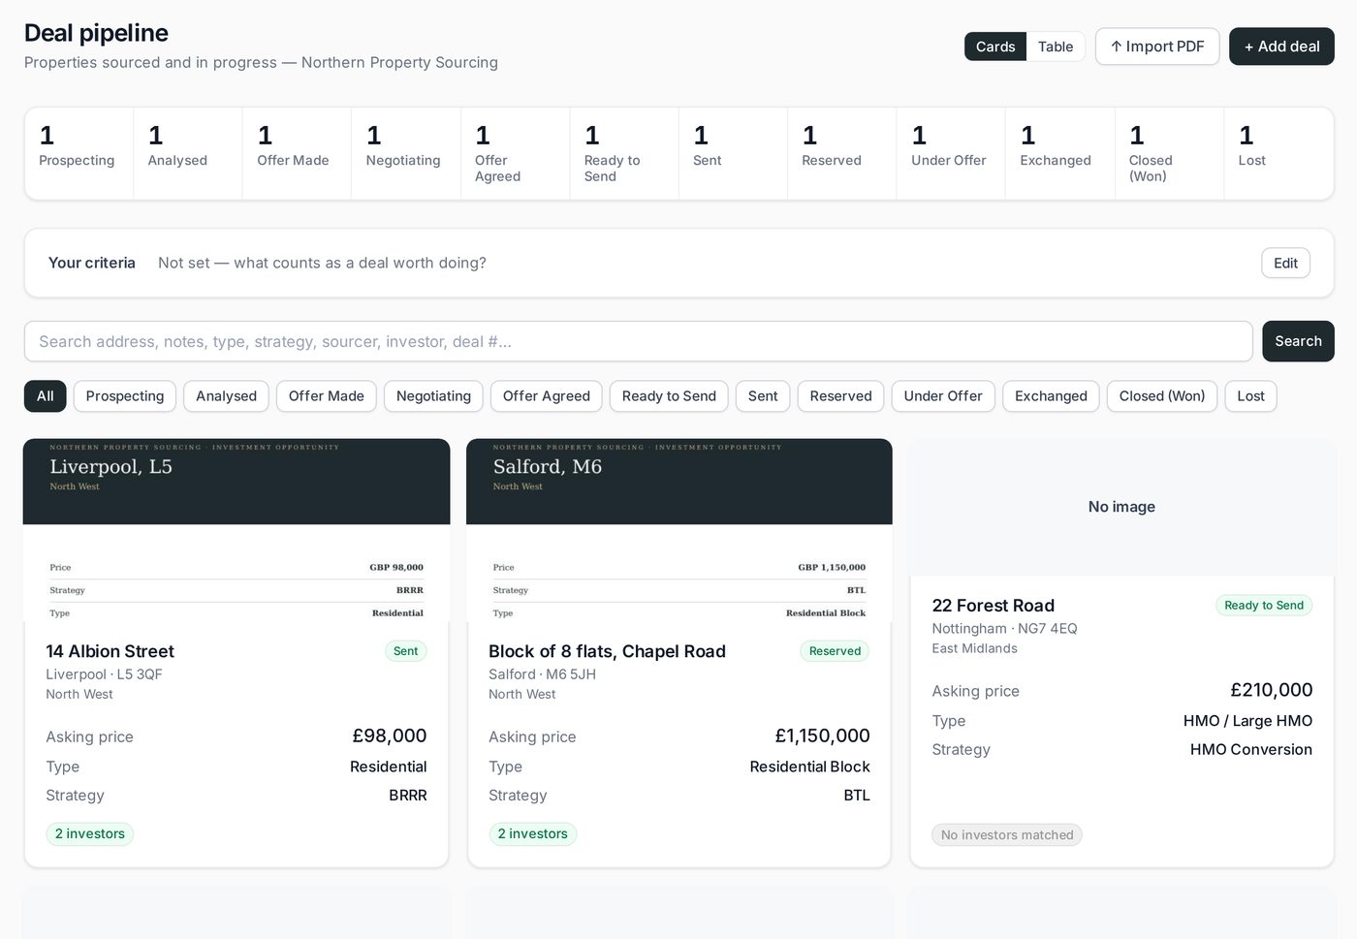Switch to Table view
Screen dimensions: 1357x939
point(1055,47)
